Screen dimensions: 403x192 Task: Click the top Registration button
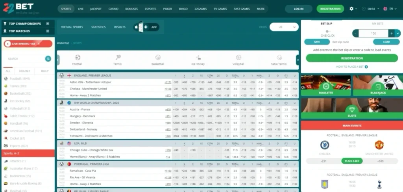pyautogui.click(x=330, y=9)
